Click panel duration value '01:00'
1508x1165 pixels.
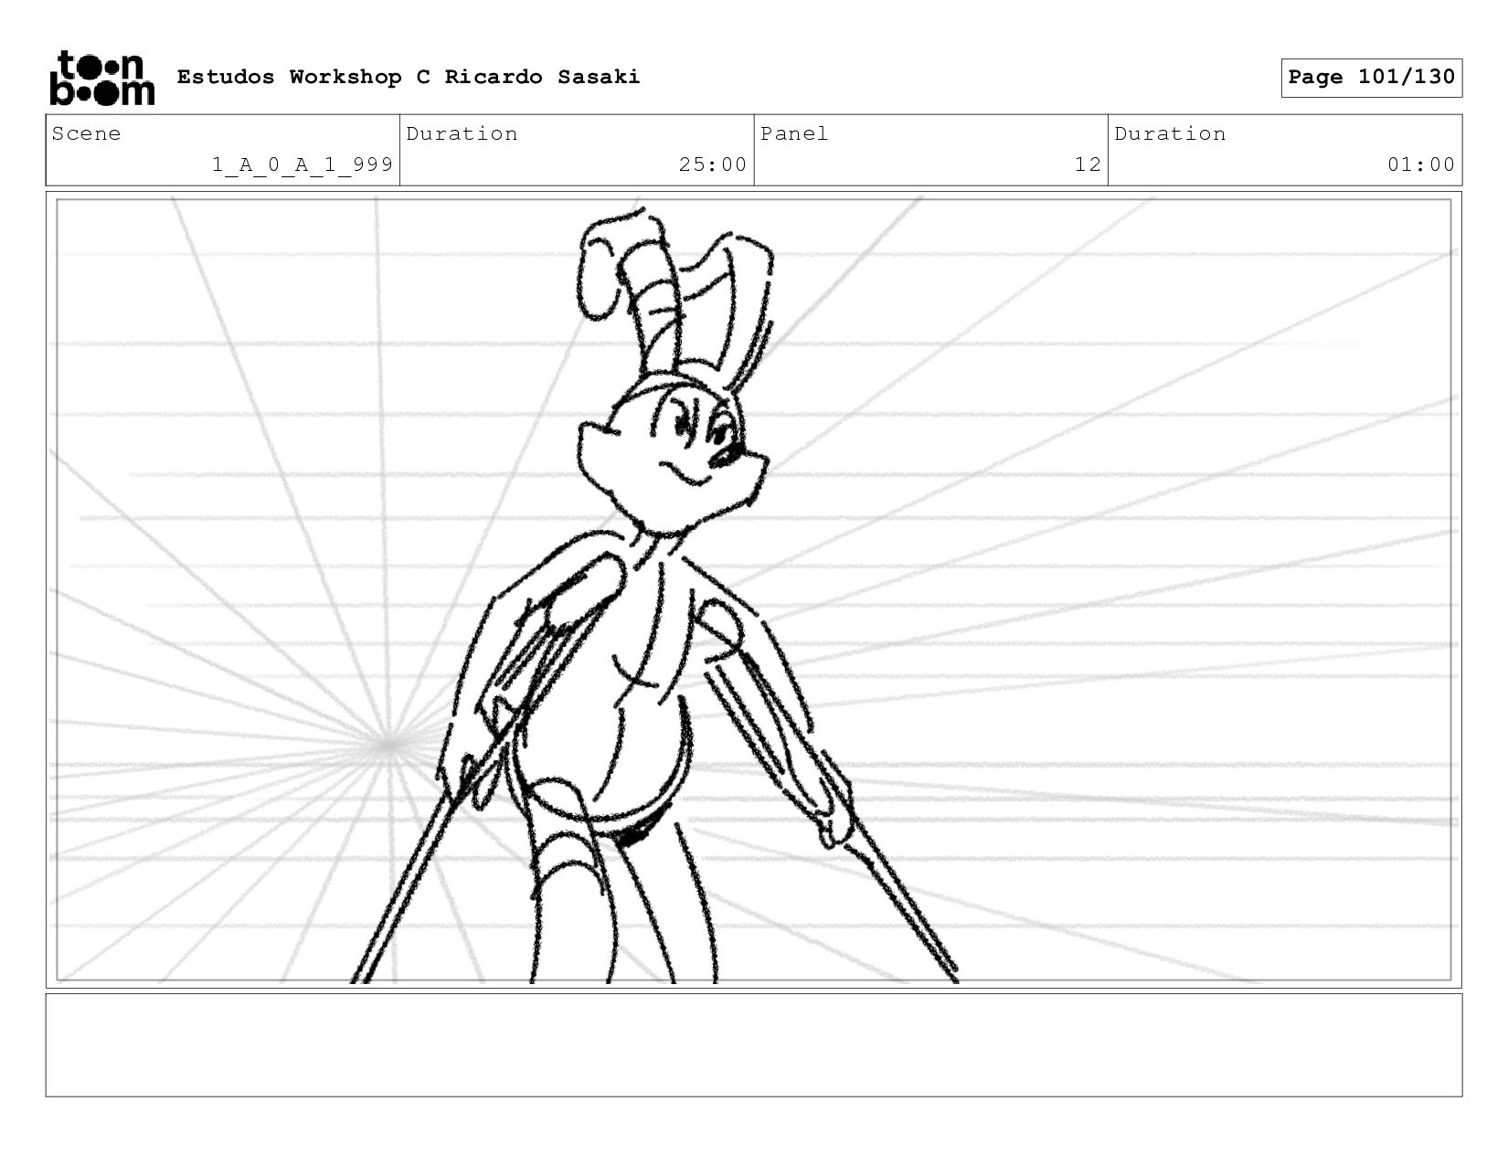click(x=1421, y=164)
